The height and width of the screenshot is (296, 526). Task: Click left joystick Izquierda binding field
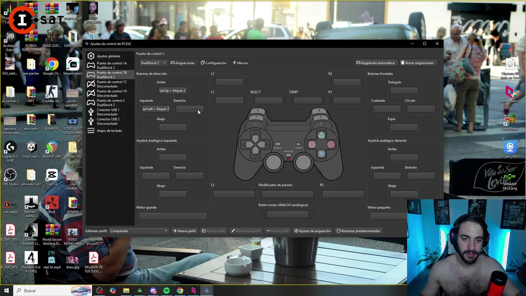pos(156,176)
